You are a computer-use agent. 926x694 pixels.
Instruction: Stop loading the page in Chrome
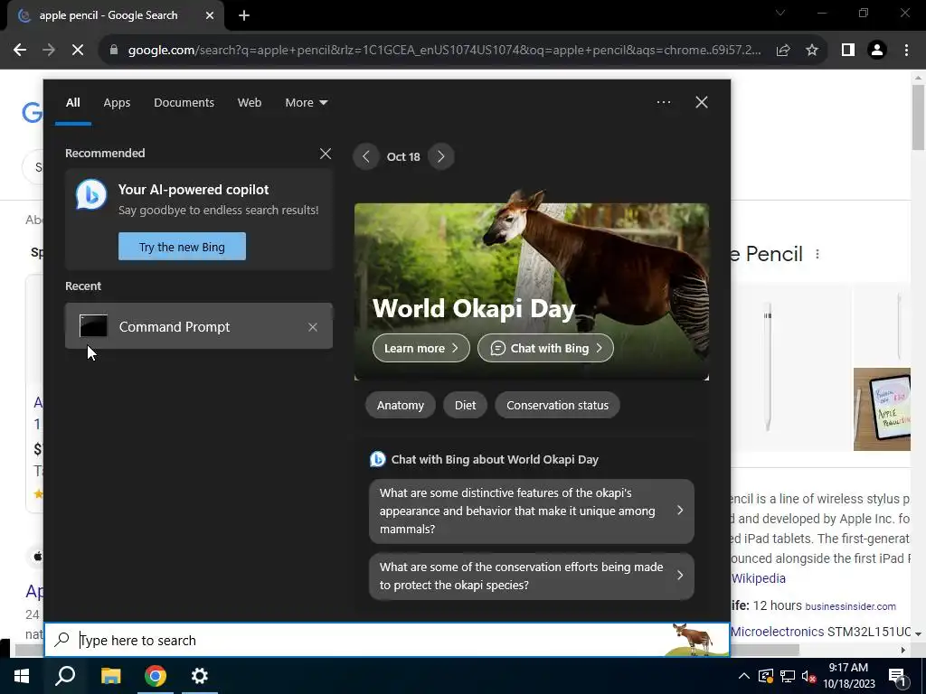tap(78, 50)
